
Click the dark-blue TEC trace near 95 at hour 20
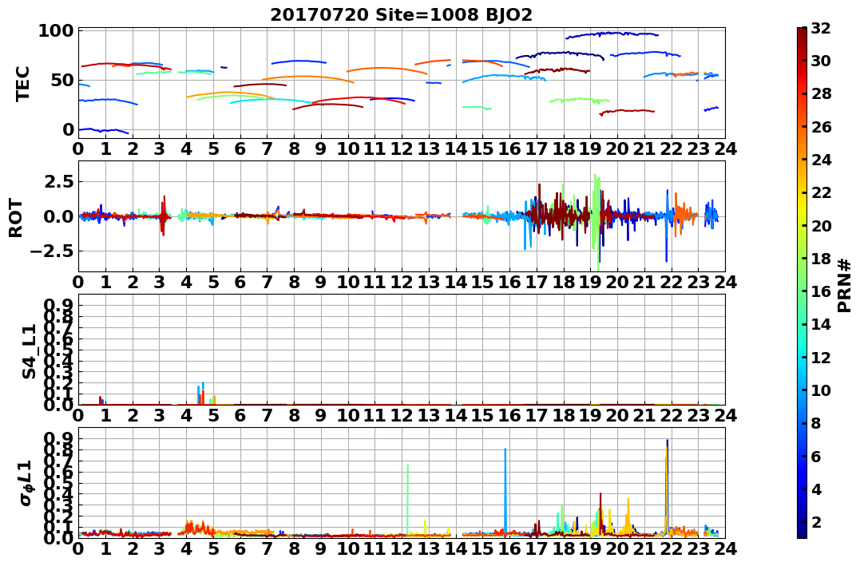click(x=612, y=34)
